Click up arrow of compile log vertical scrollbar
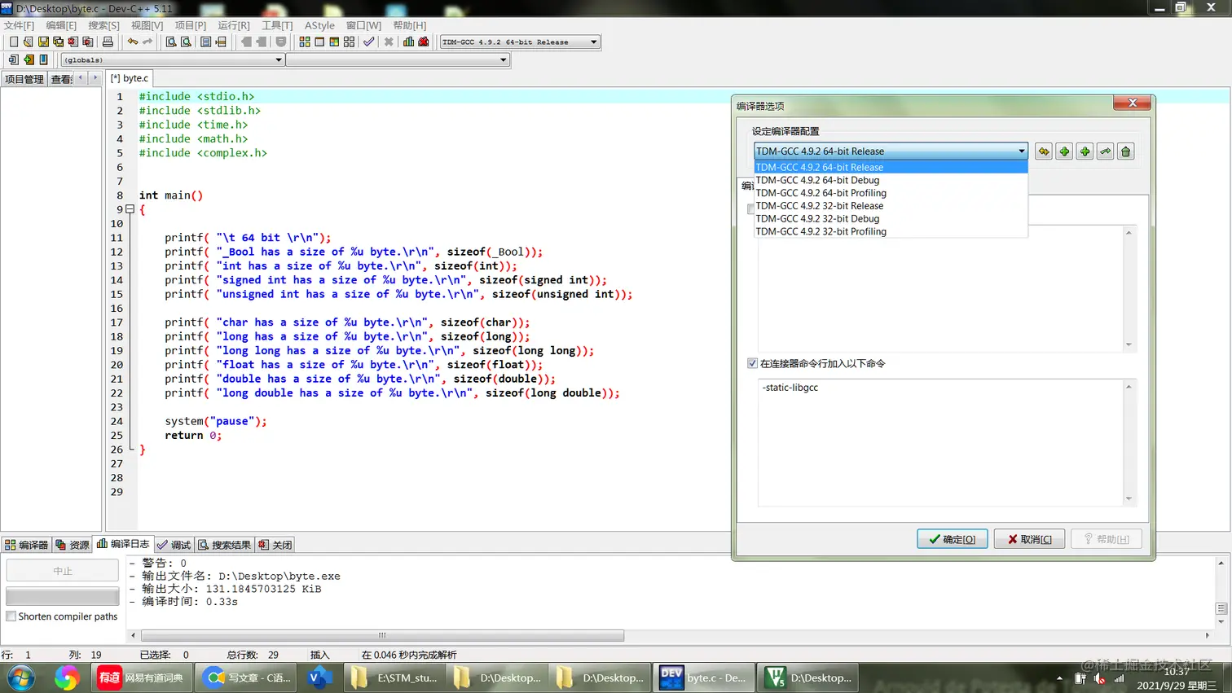 pyautogui.click(x=1221, y=563)
